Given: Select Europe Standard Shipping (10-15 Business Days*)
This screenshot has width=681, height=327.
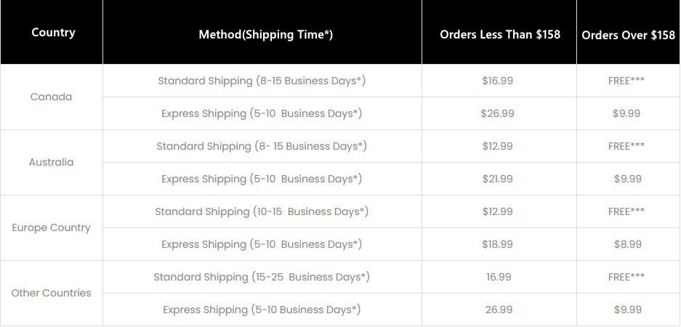Looking at the screenshot, I should [262, 211].
